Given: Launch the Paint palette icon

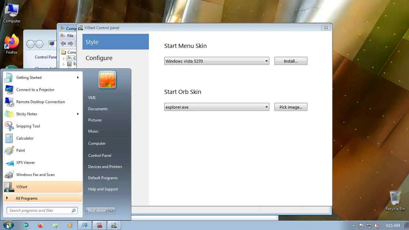Looking at the screenshot, I should (9, 150).
